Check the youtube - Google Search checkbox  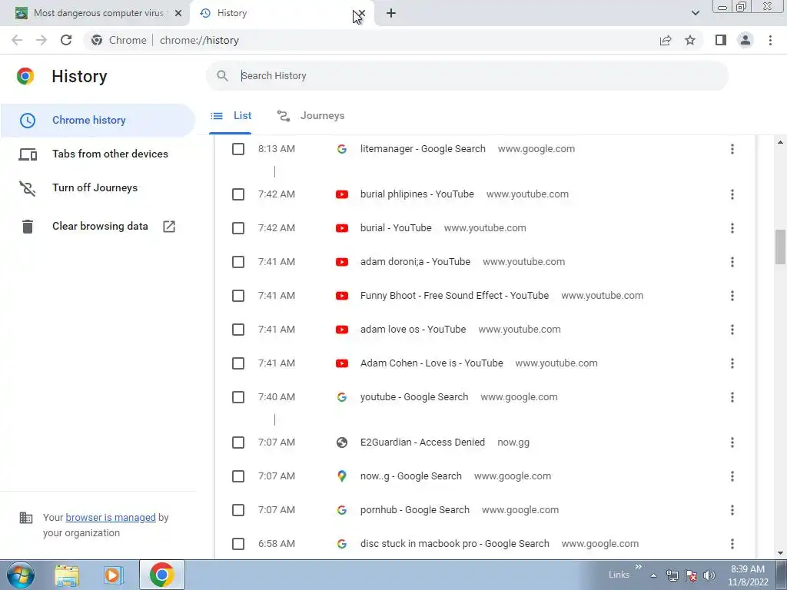(238, 397)
